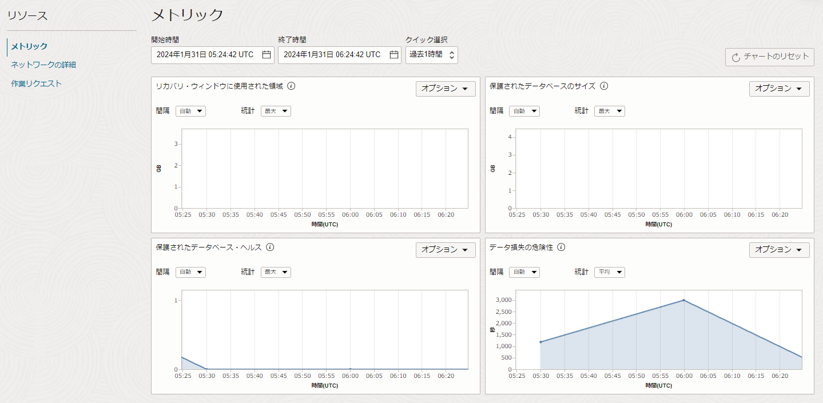Image resolution: width=823 pixels, height=403 pixels.
Task: Open ネットワークの詳細 in the sidebar
Action: pos(43,65)
